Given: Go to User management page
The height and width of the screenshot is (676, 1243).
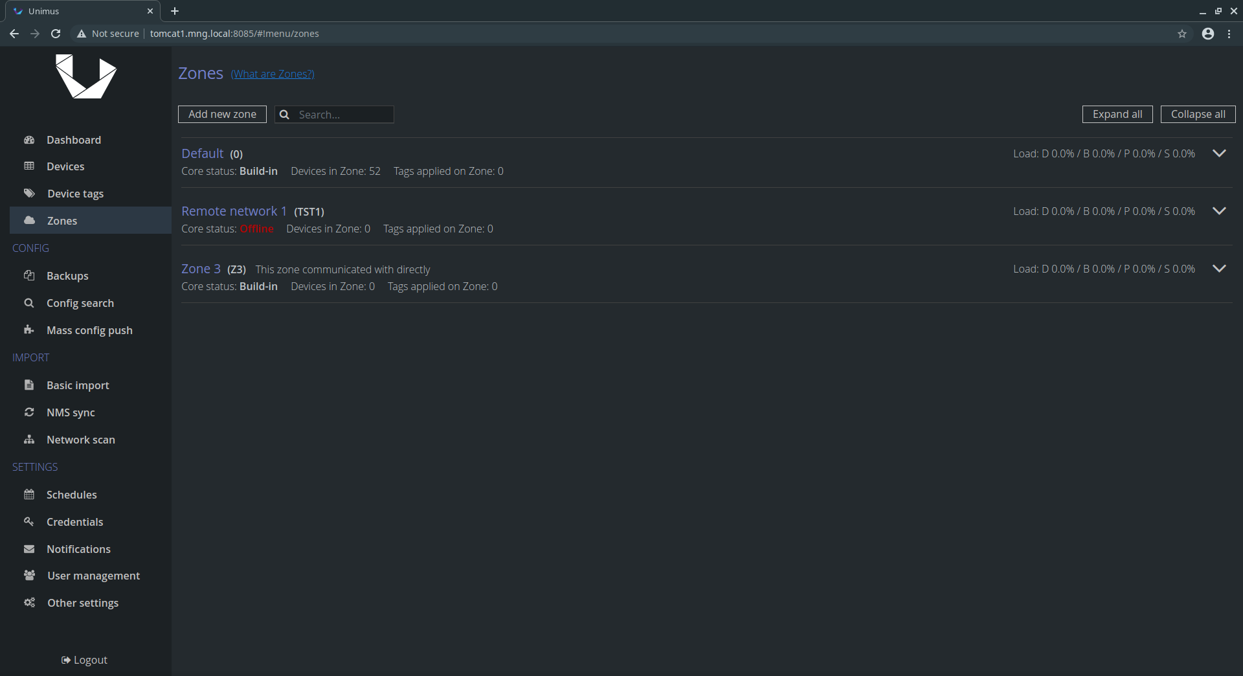Looking at the screenshot, I should (93, 576).
